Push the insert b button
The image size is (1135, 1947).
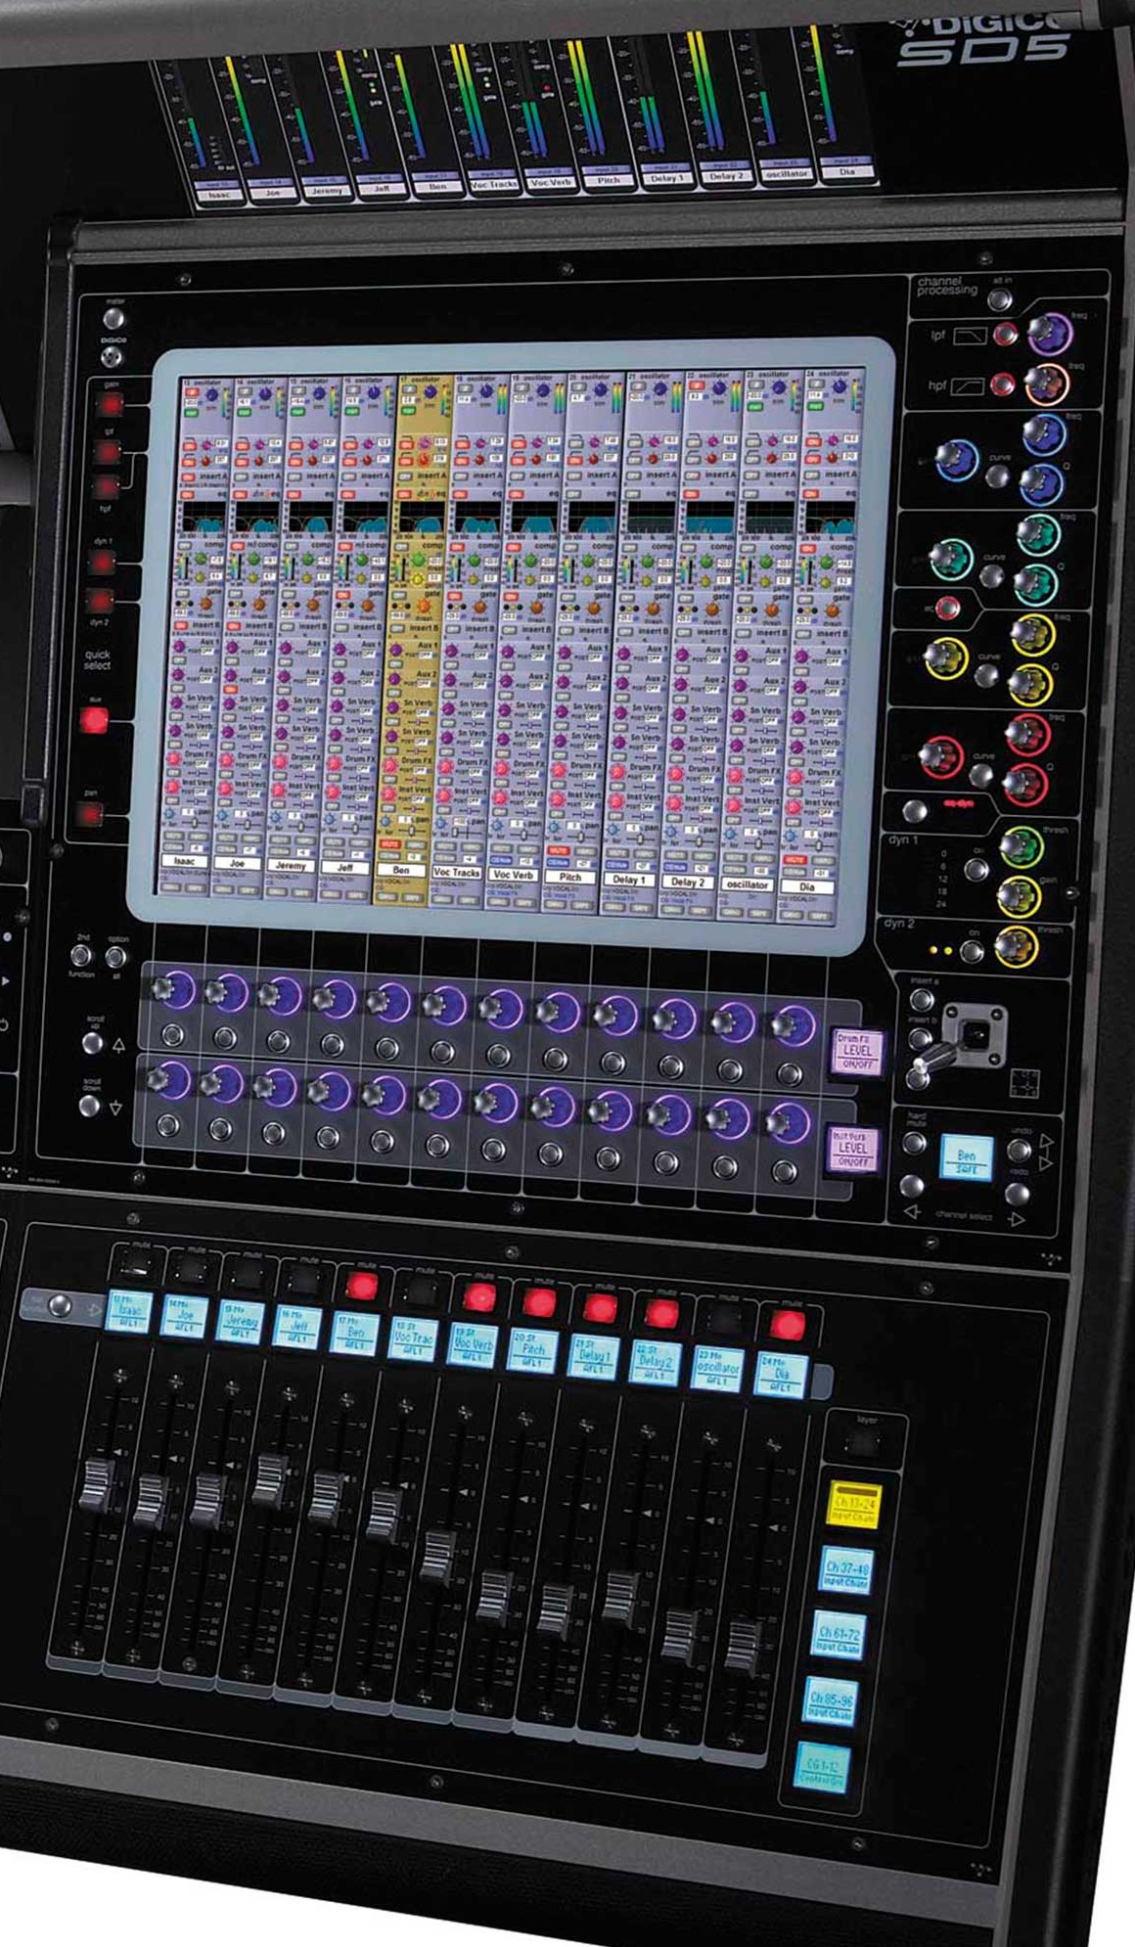[x=920, y=1039]
